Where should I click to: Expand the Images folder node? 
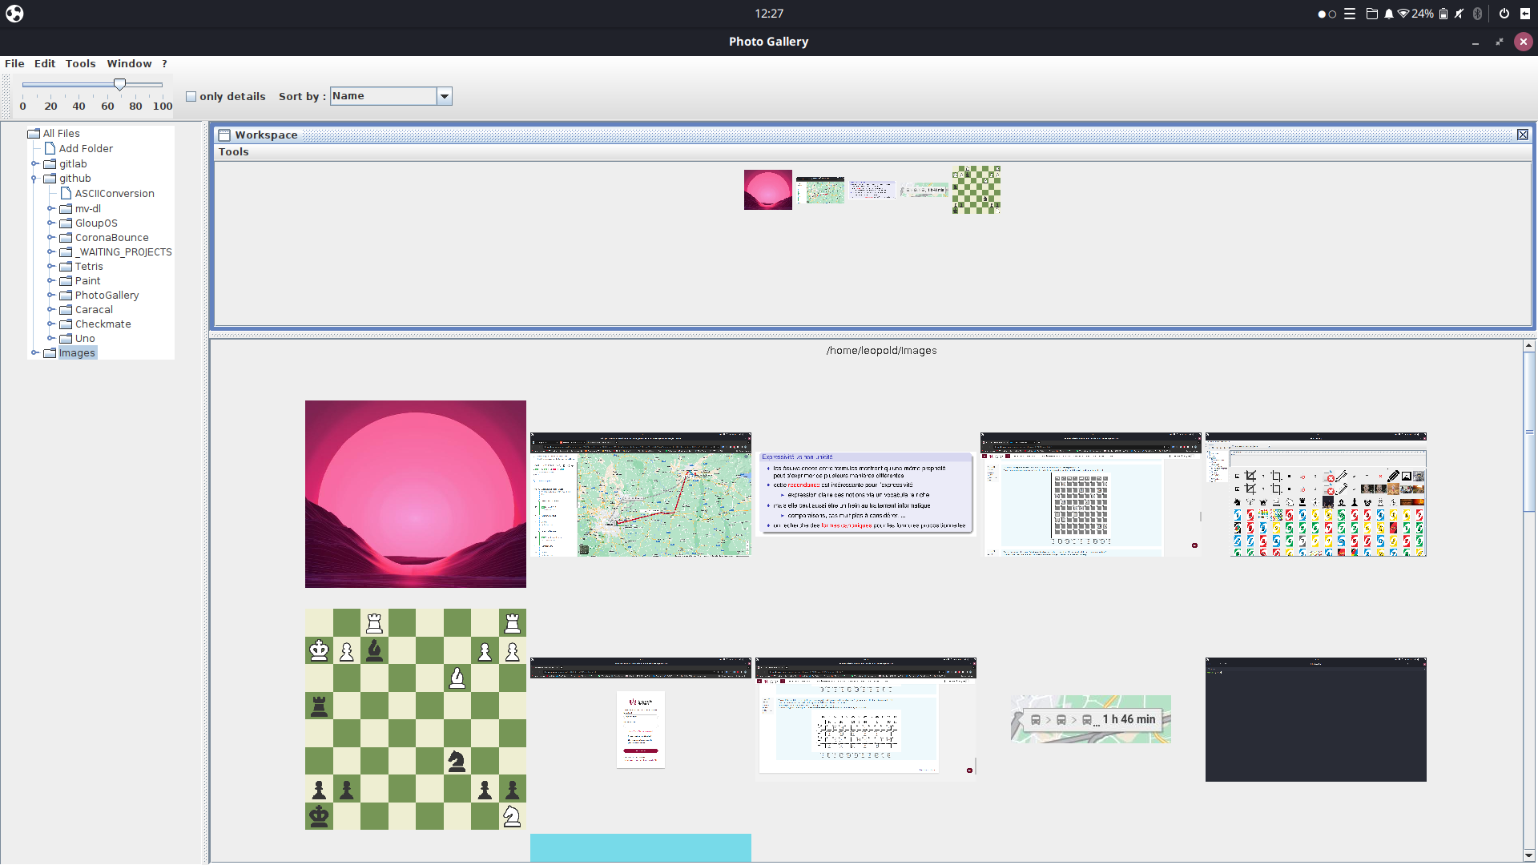[35, 353]
